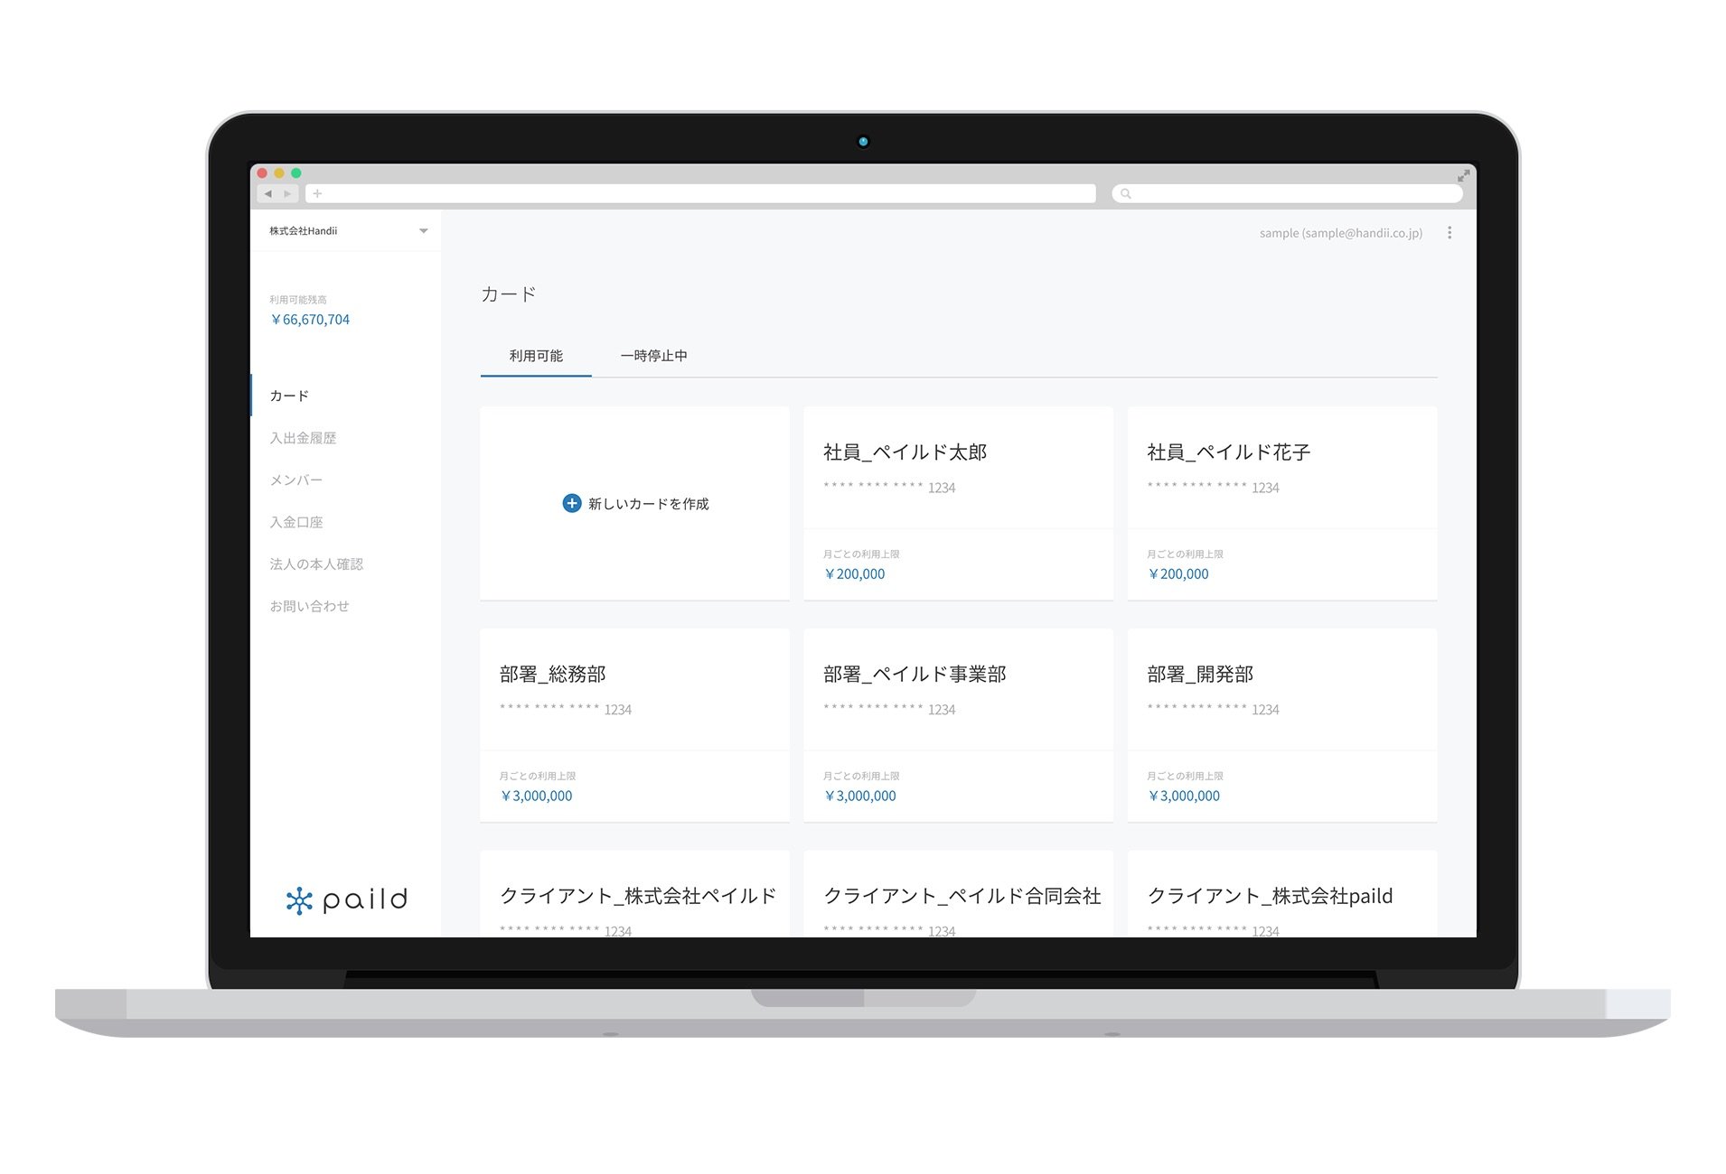This screenshot has width=1726, height=1174.
Task: Click the balance amount ¥66,670,704
Action: (309, 320)
